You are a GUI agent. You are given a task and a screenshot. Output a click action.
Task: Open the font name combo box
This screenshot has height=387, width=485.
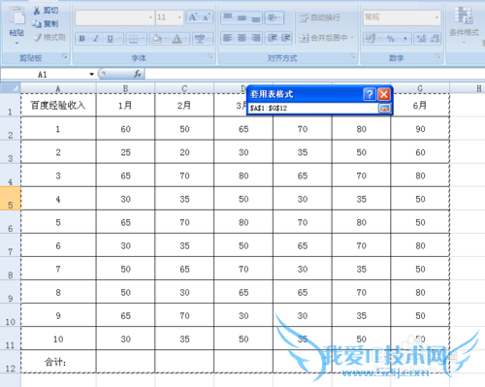[114, 17]
